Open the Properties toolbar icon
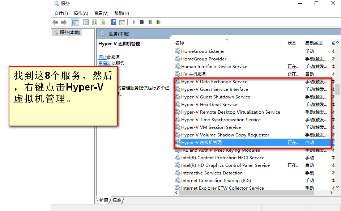 pos(86,22)
